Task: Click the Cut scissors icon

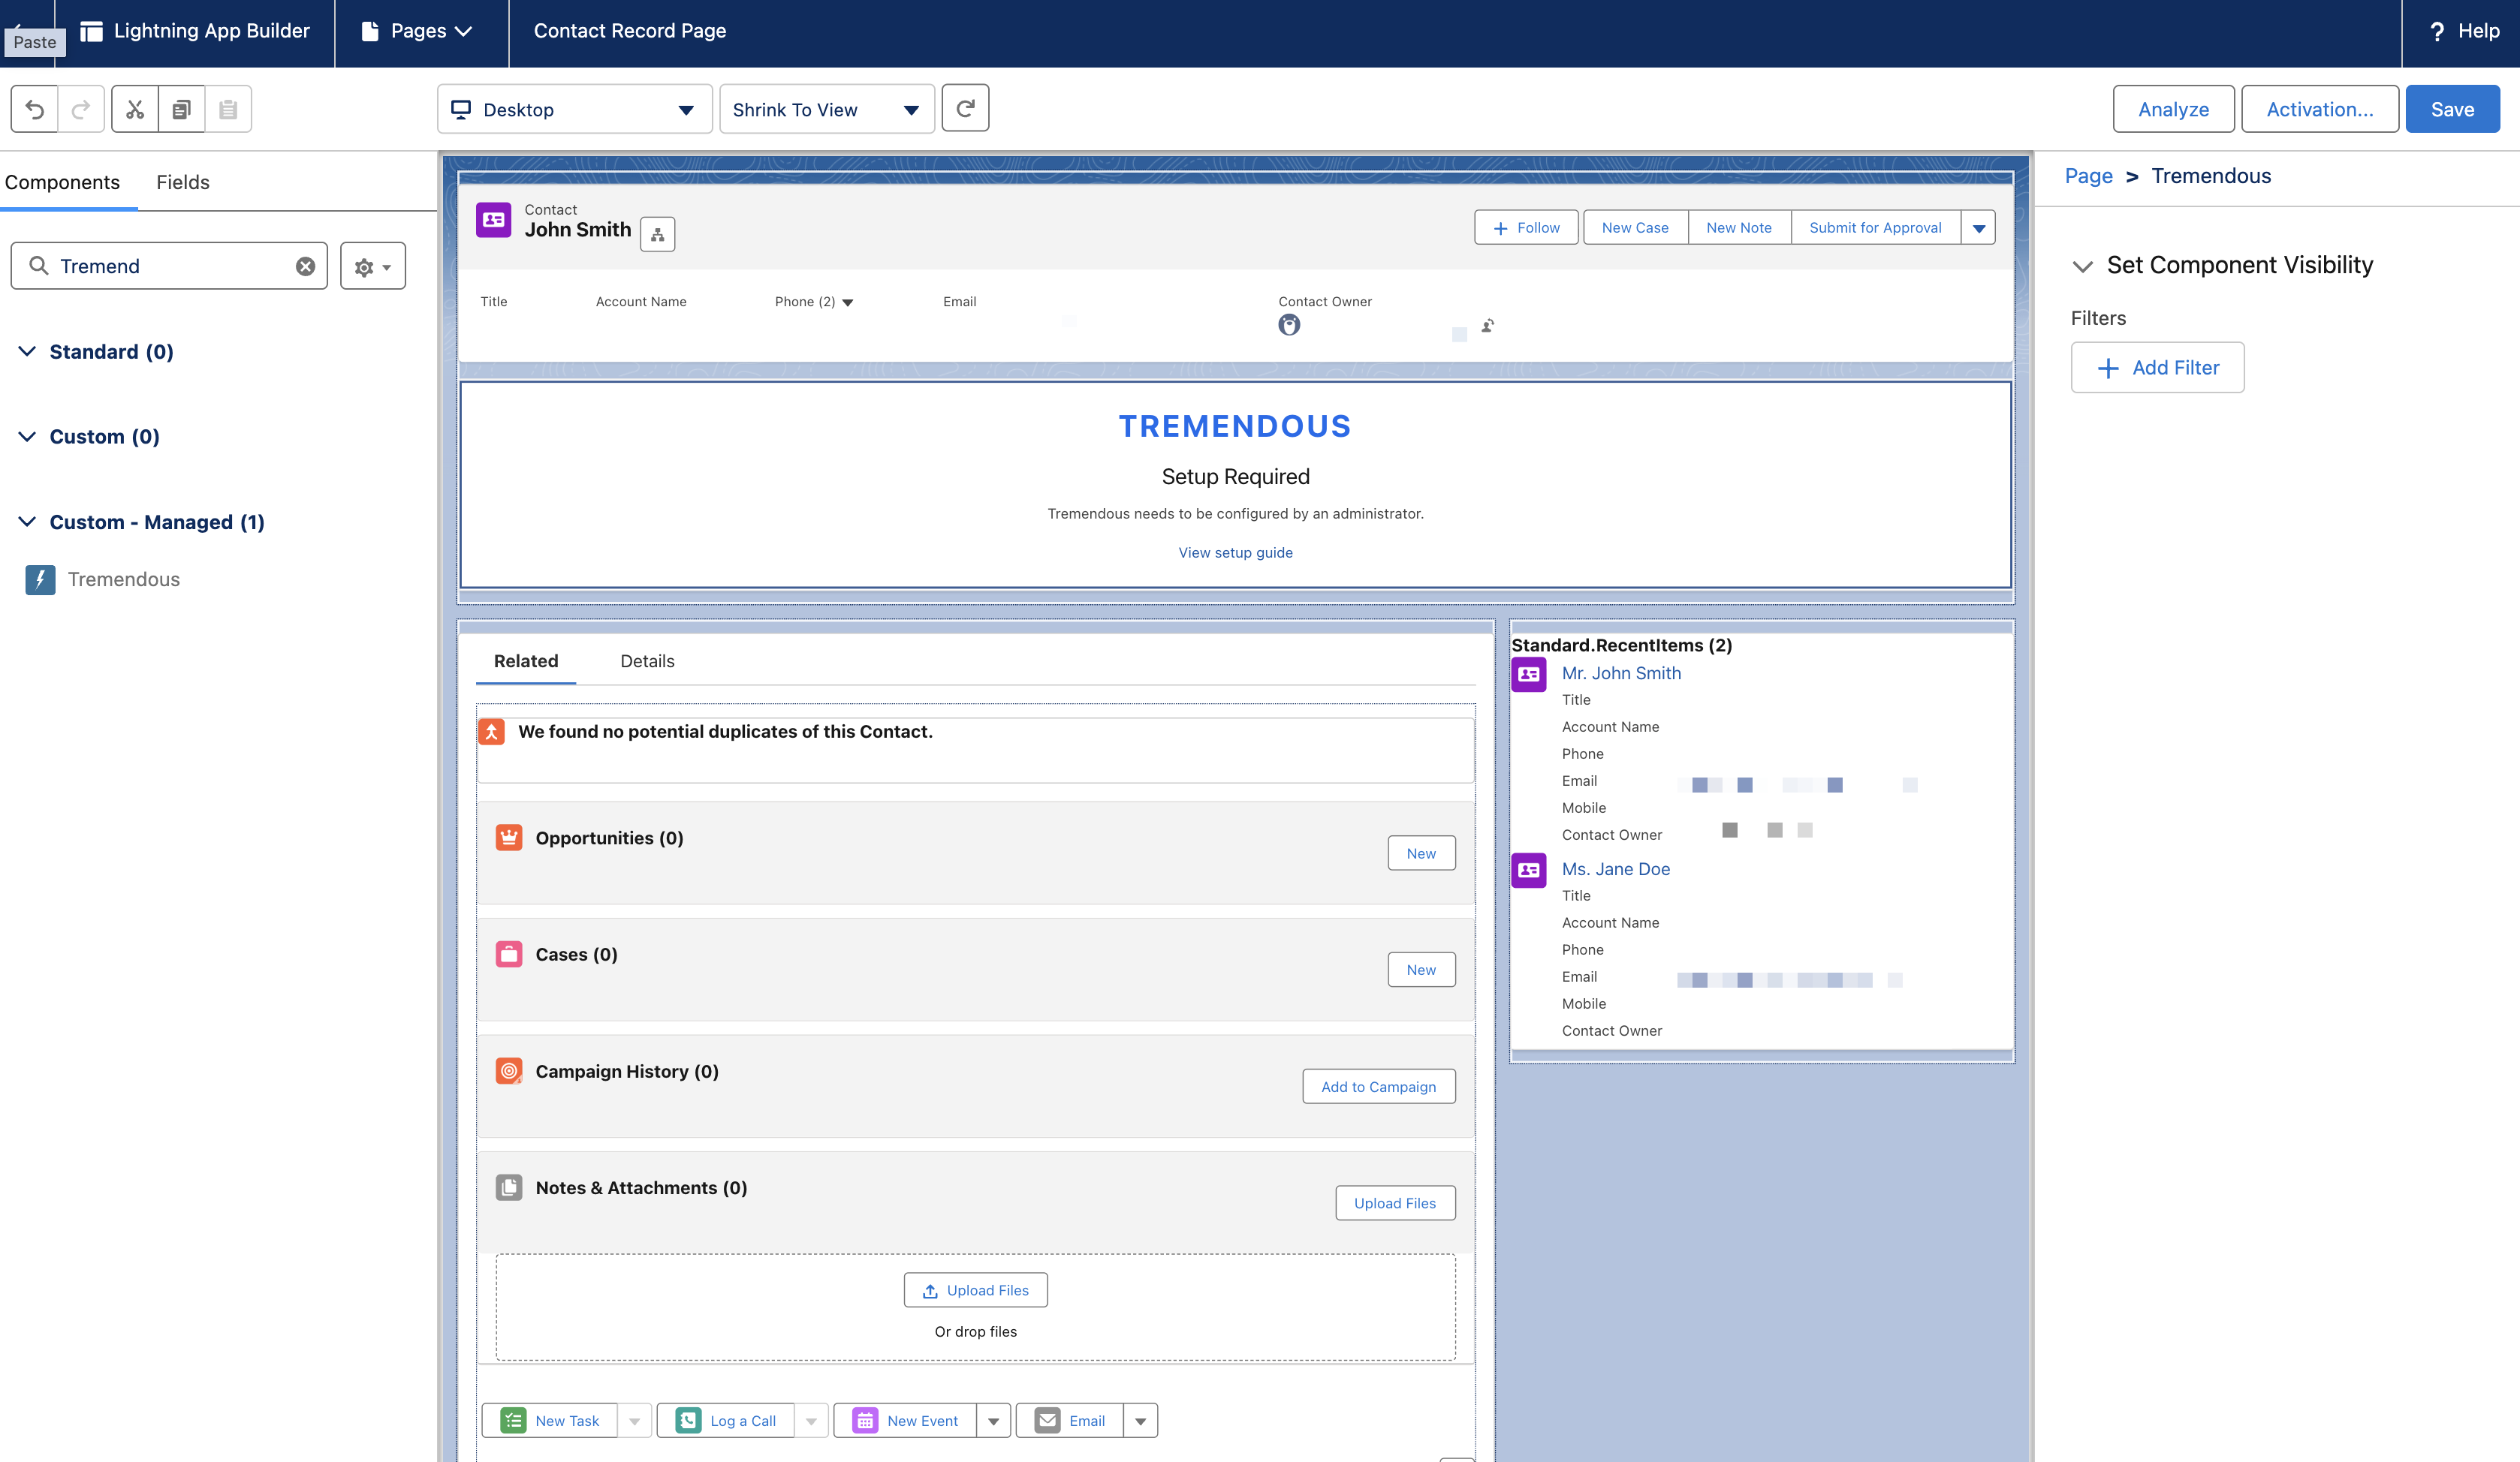Action: pyautogui.click(x=135, y=109)
